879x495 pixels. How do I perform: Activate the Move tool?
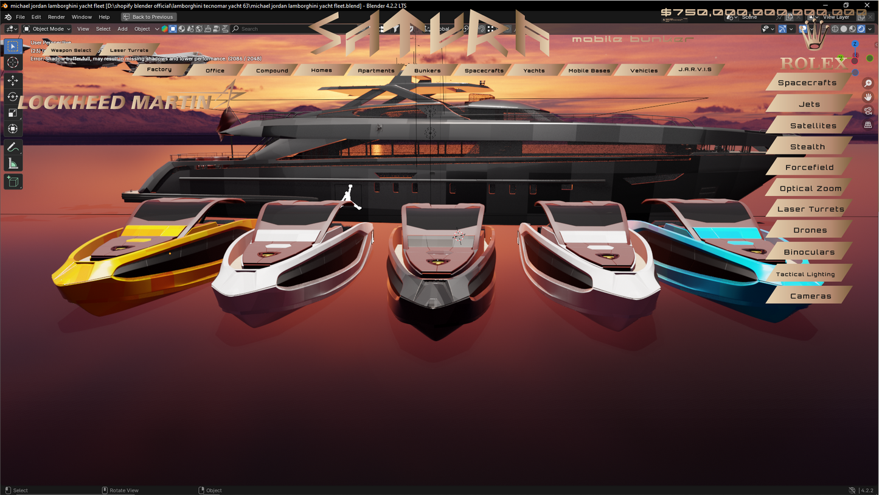pyautogui.click(x=13, y=80)
